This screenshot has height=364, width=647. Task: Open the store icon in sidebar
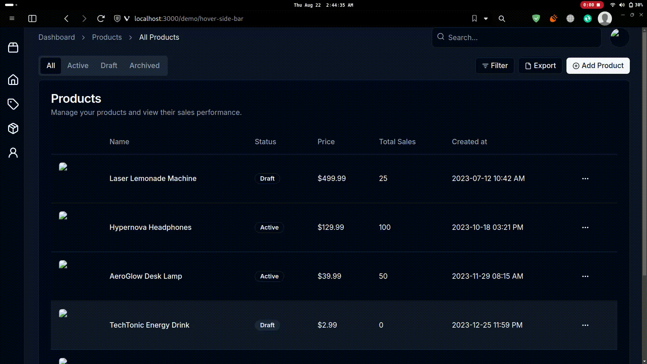13,48
